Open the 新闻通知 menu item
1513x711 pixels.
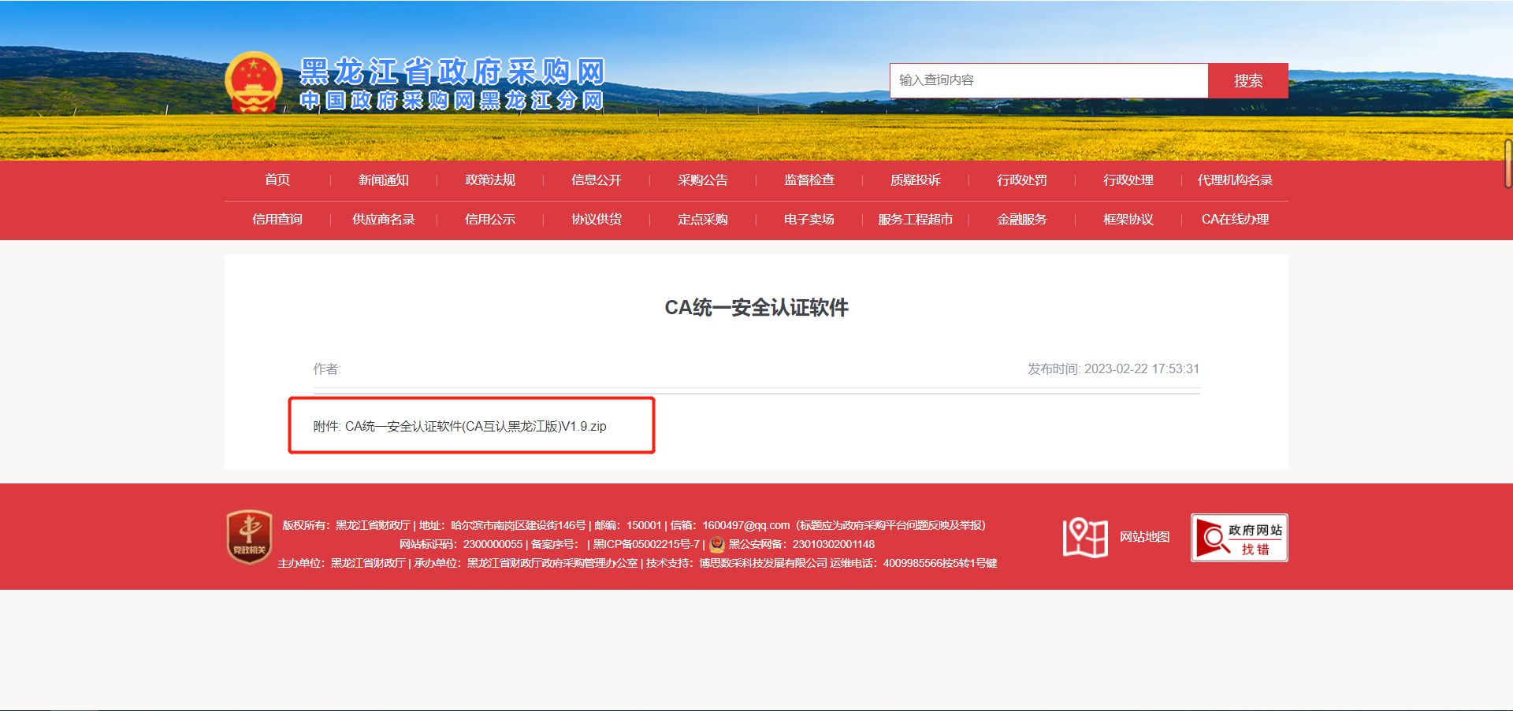coord(384,180)
